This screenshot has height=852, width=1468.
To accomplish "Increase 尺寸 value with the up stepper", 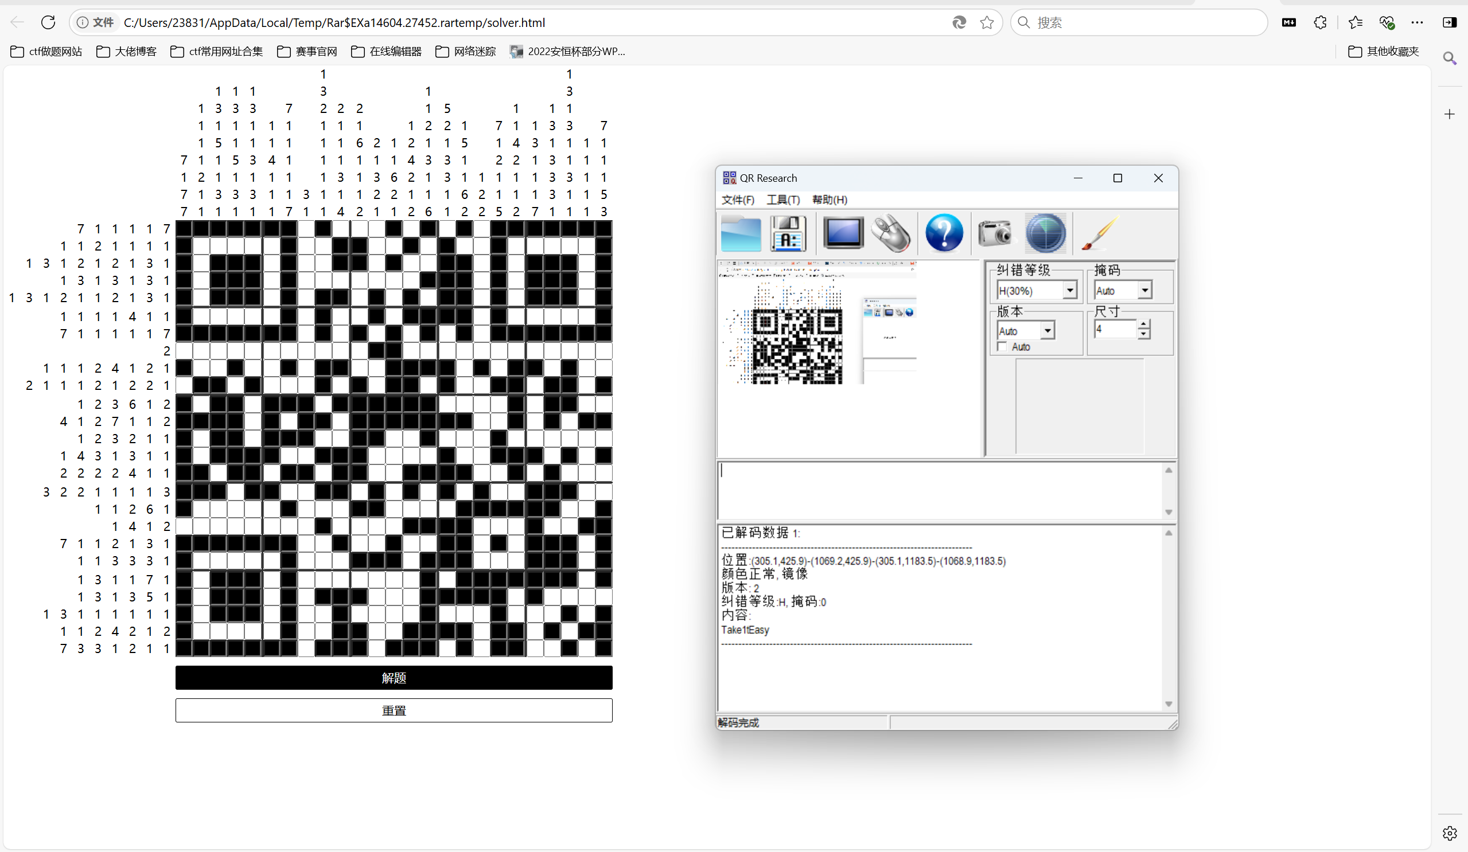I will coord(1143,324).
